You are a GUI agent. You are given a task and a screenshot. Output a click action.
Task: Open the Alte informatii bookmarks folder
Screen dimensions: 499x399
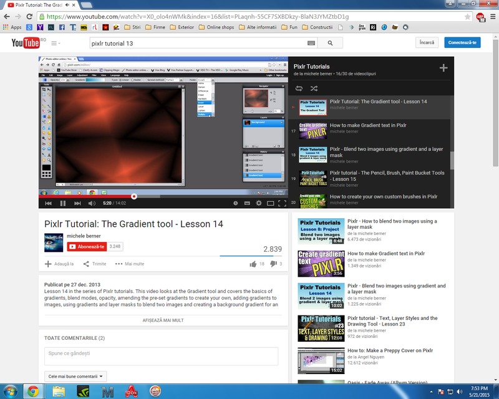(258, 27)
